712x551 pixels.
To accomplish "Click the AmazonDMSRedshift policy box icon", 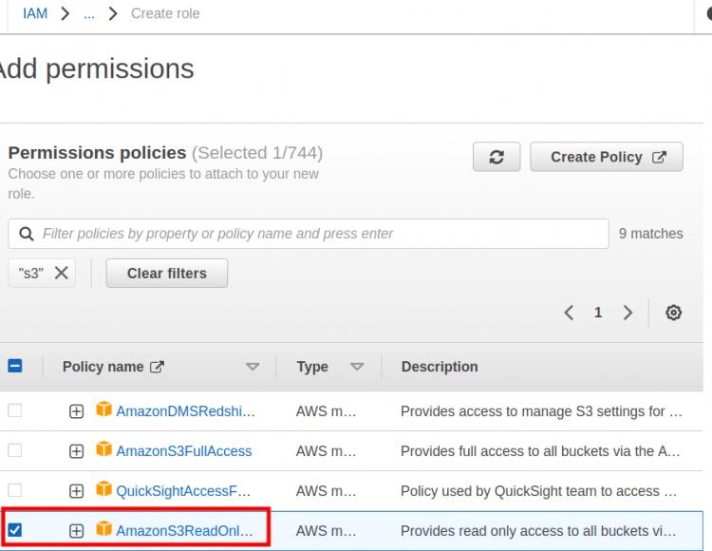I will click(x=104, y=410).
